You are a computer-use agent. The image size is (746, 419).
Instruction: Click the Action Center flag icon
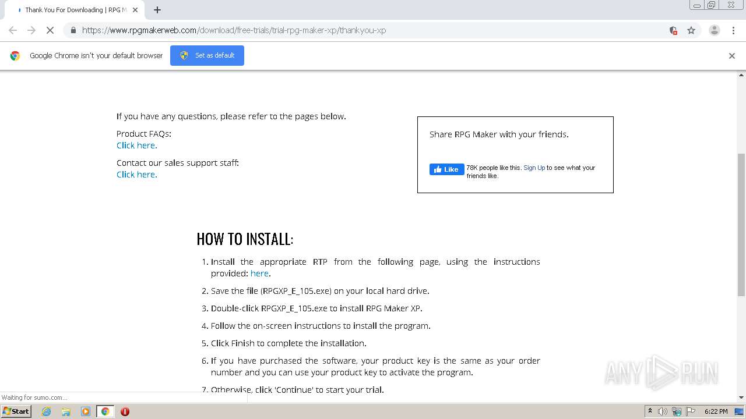click(x=691, y=411)
